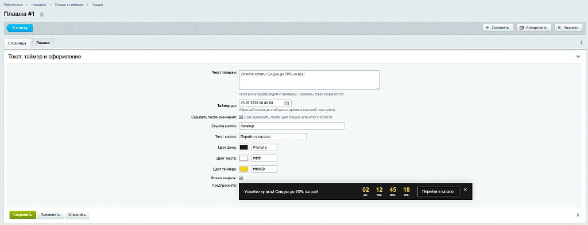Click Перейти в каталог preview button
This screenshot has height=225, width=588.
438,191
